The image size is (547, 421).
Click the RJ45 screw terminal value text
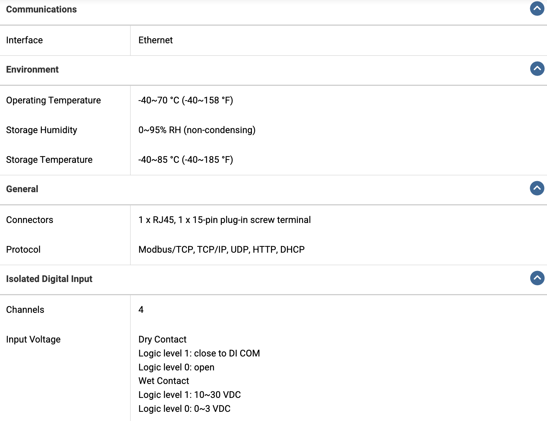224,220
